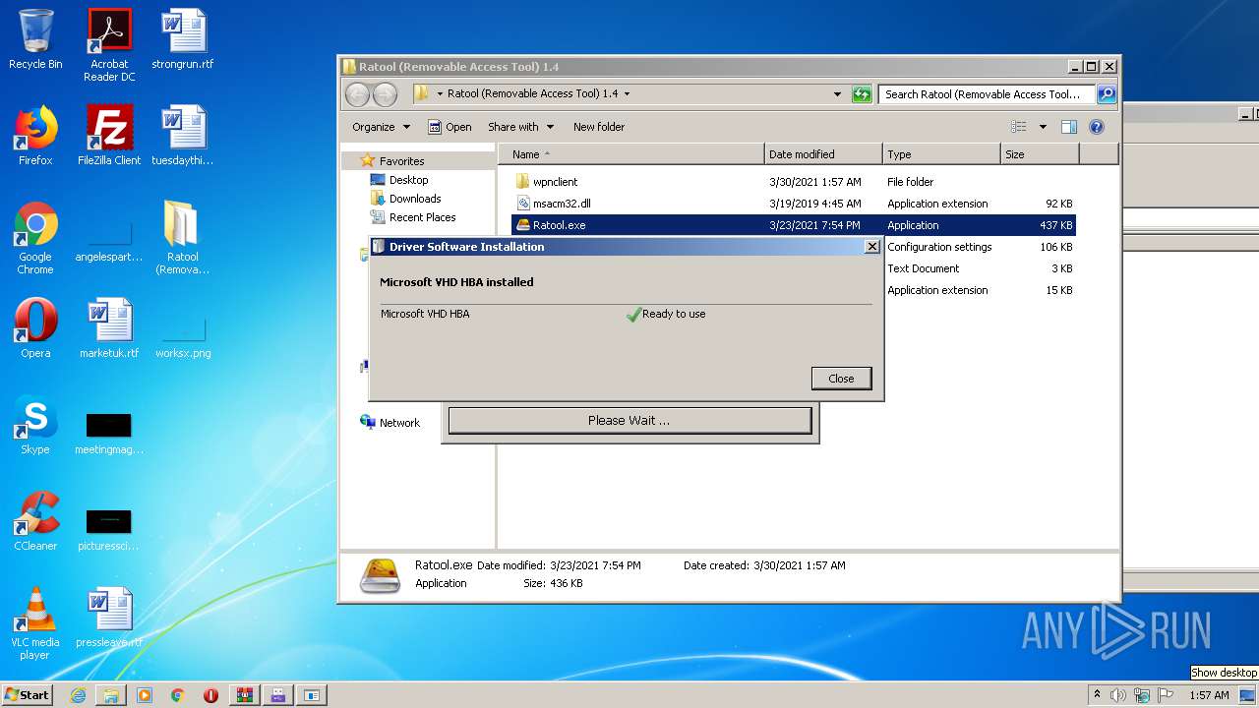Sort by the Type column header
The image size is (1259, 708).
pyautogui.click(x=941, y=154)
